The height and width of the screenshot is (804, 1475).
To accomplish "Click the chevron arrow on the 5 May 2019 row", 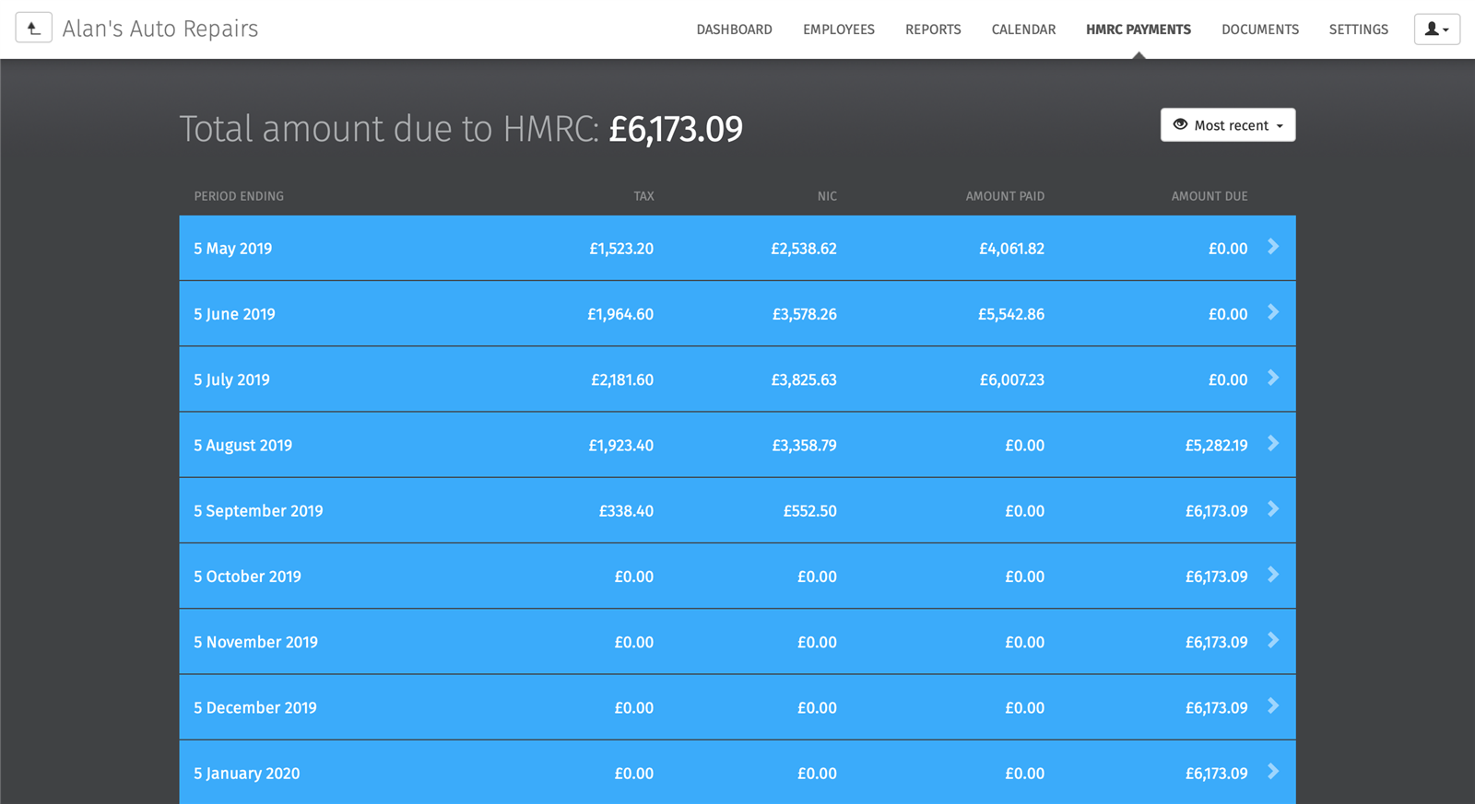I will (1273, 247).
